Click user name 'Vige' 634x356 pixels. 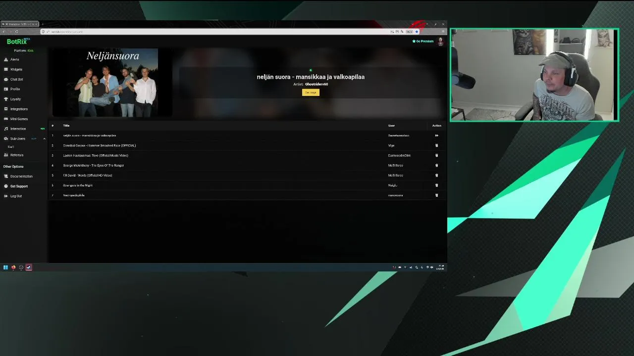point(391,145)
